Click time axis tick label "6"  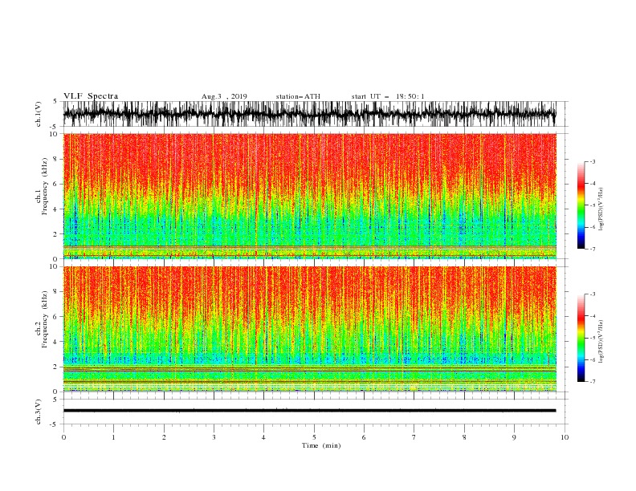click(364, 437)
